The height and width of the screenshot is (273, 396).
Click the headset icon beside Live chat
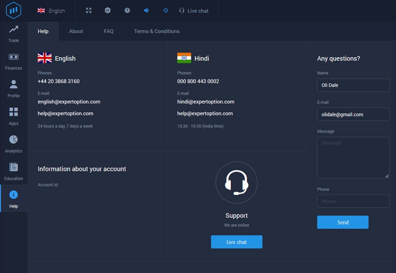(x=182, y=11)
